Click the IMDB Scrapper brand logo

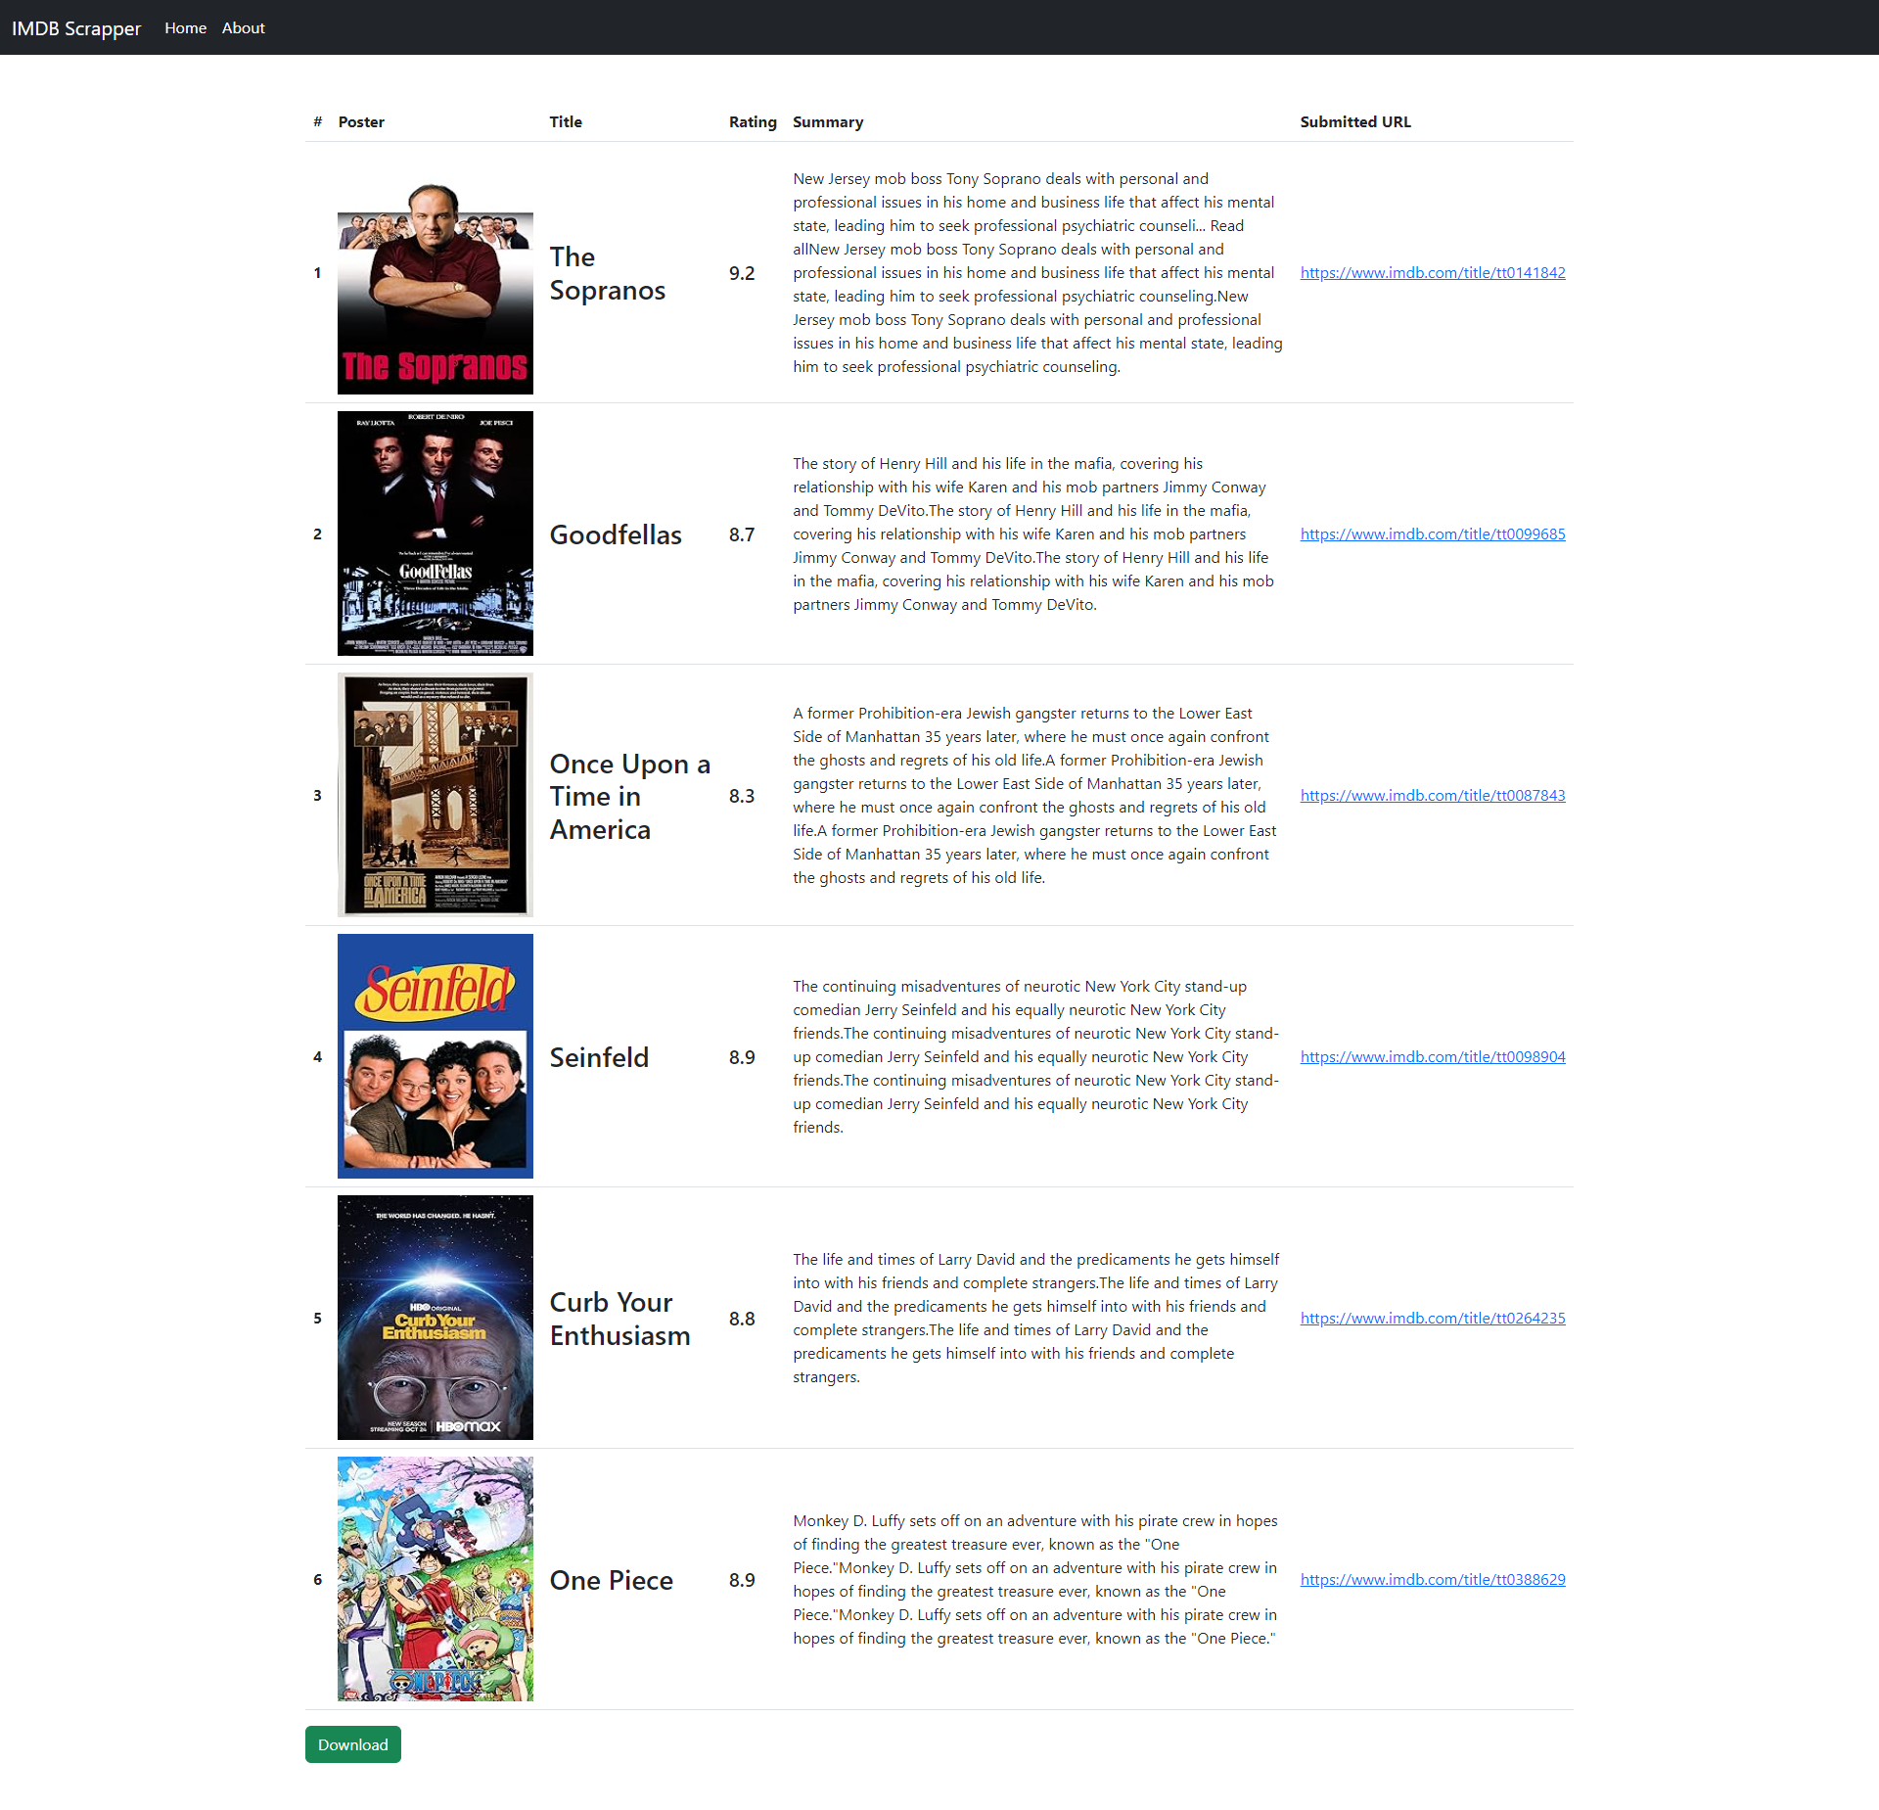click(76, 28)
